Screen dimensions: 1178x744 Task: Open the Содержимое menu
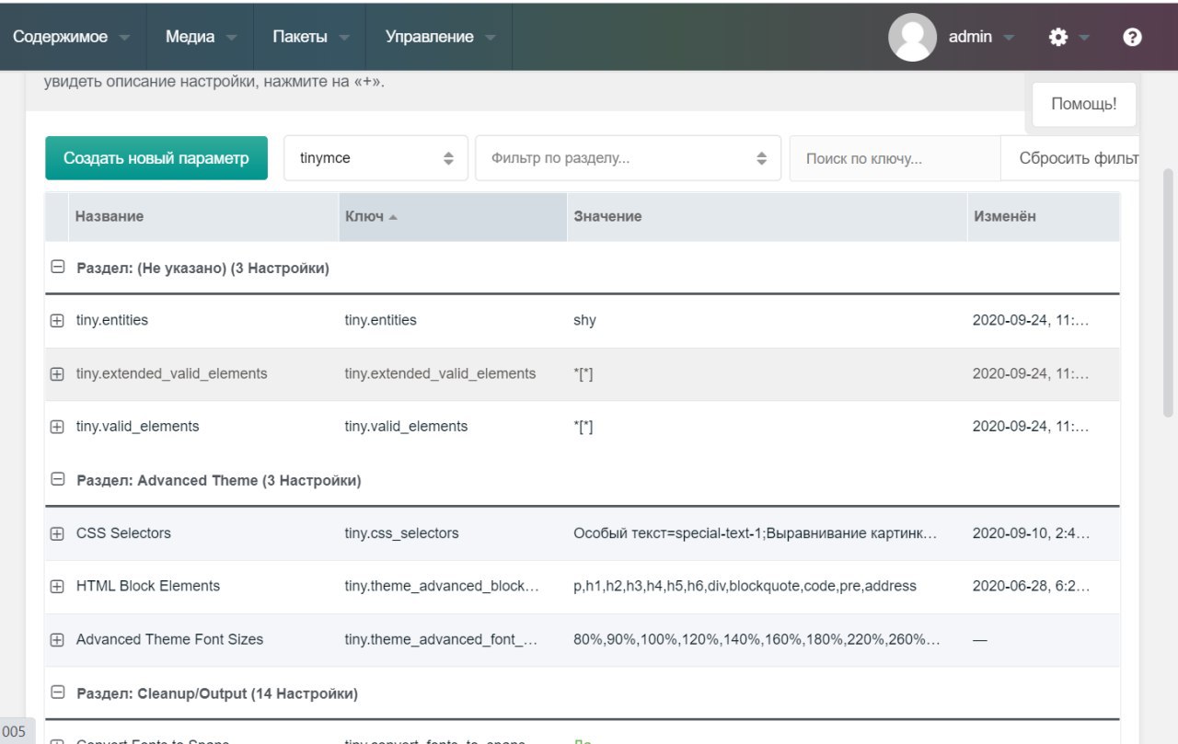[x=71, y=37]
